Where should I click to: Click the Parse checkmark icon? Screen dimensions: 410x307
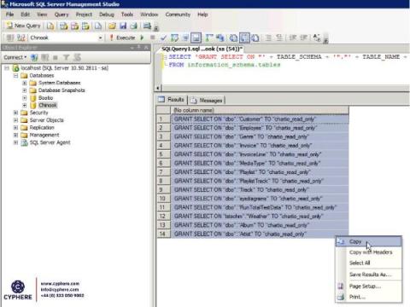(163, 38)
